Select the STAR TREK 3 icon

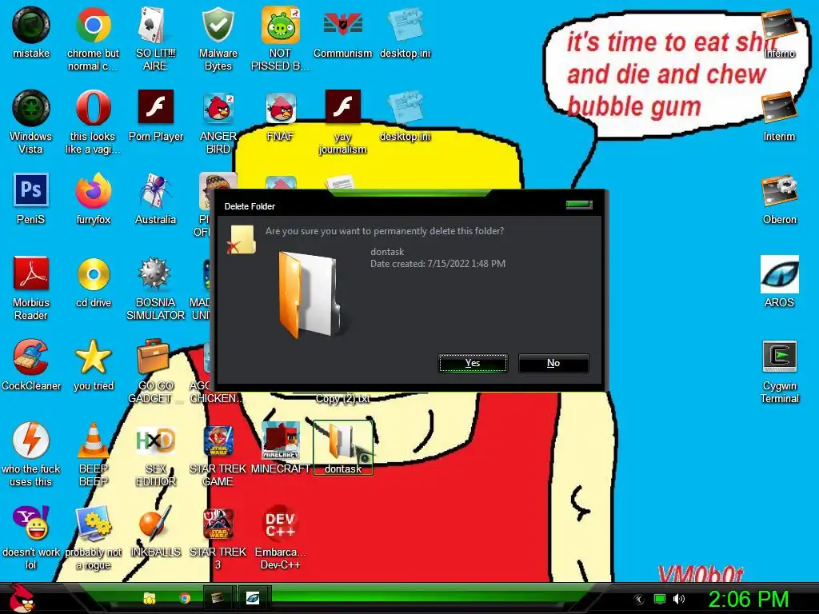218,538
